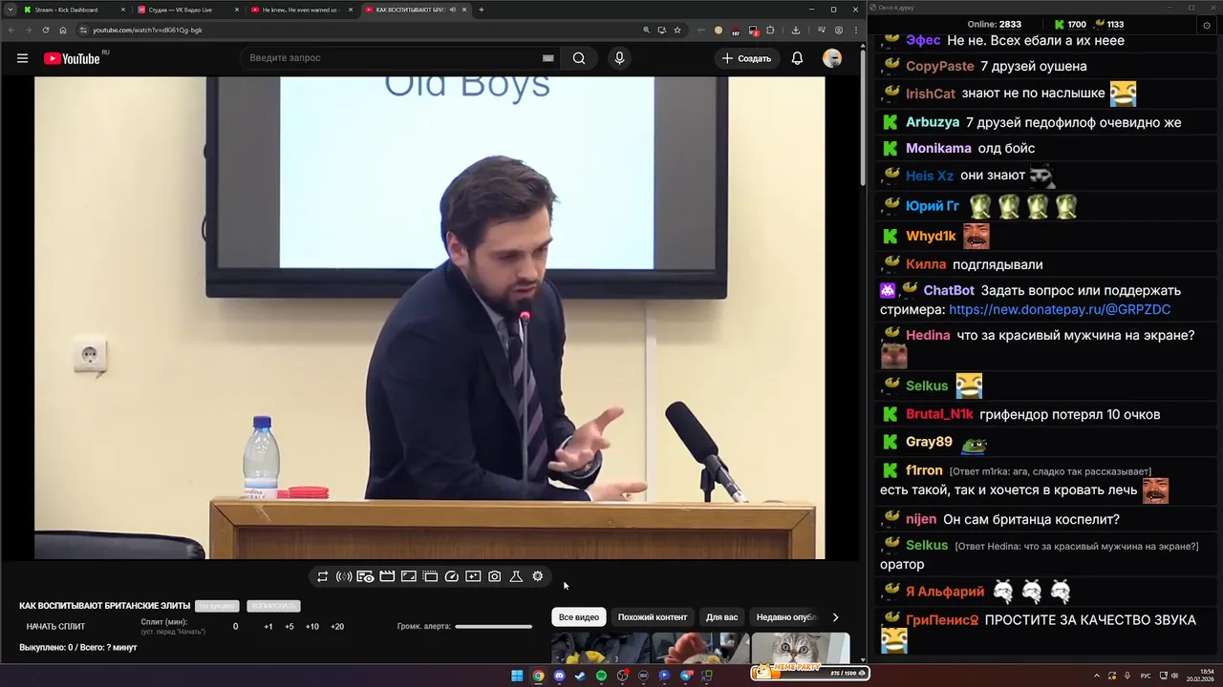
Task: Click the clapperboard cinema mode icon
Action: 387,576
